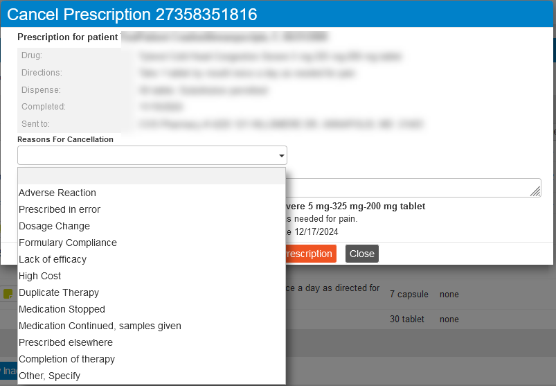Open the Reasons For Cancellation dropdown

tap(152, 155)
